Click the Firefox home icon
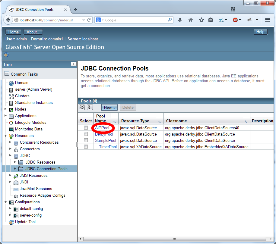This screenshot has height=244, width=276. point(191,20)
